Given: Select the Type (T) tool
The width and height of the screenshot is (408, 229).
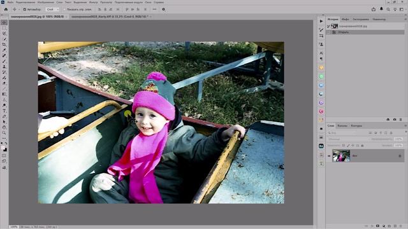Looking at the screenshot, I should click(4, 111).
